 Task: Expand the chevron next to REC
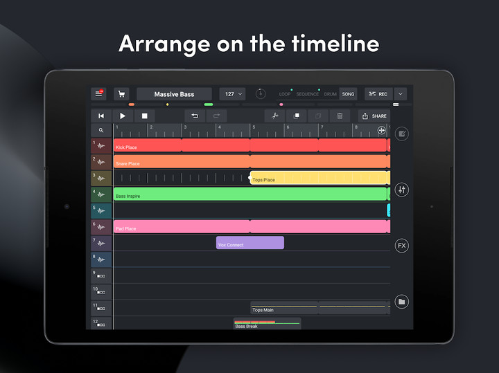point(400,94)
